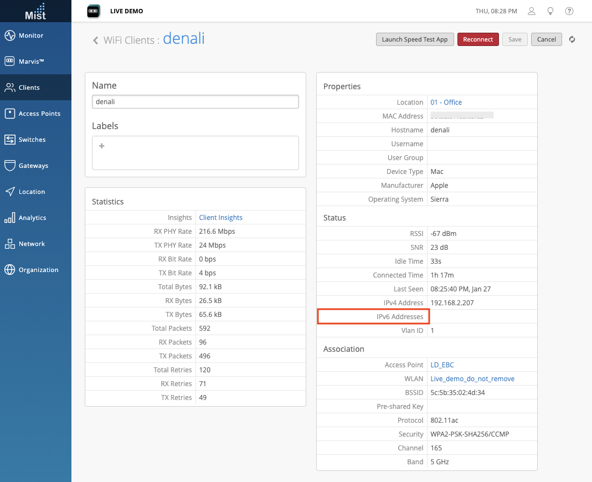Go back using the WiFi Clients chevron

click(x=95, y=40)
